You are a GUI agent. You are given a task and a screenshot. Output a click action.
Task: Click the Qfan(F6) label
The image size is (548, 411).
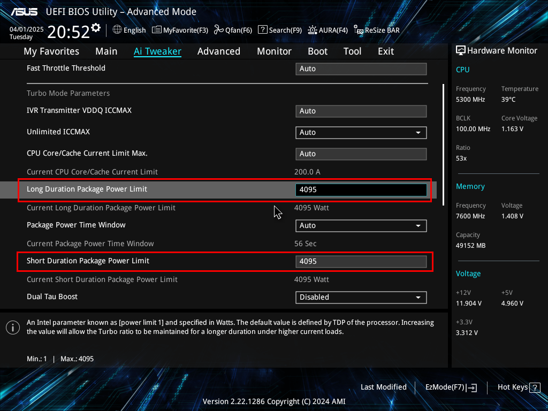pos(239,31)
